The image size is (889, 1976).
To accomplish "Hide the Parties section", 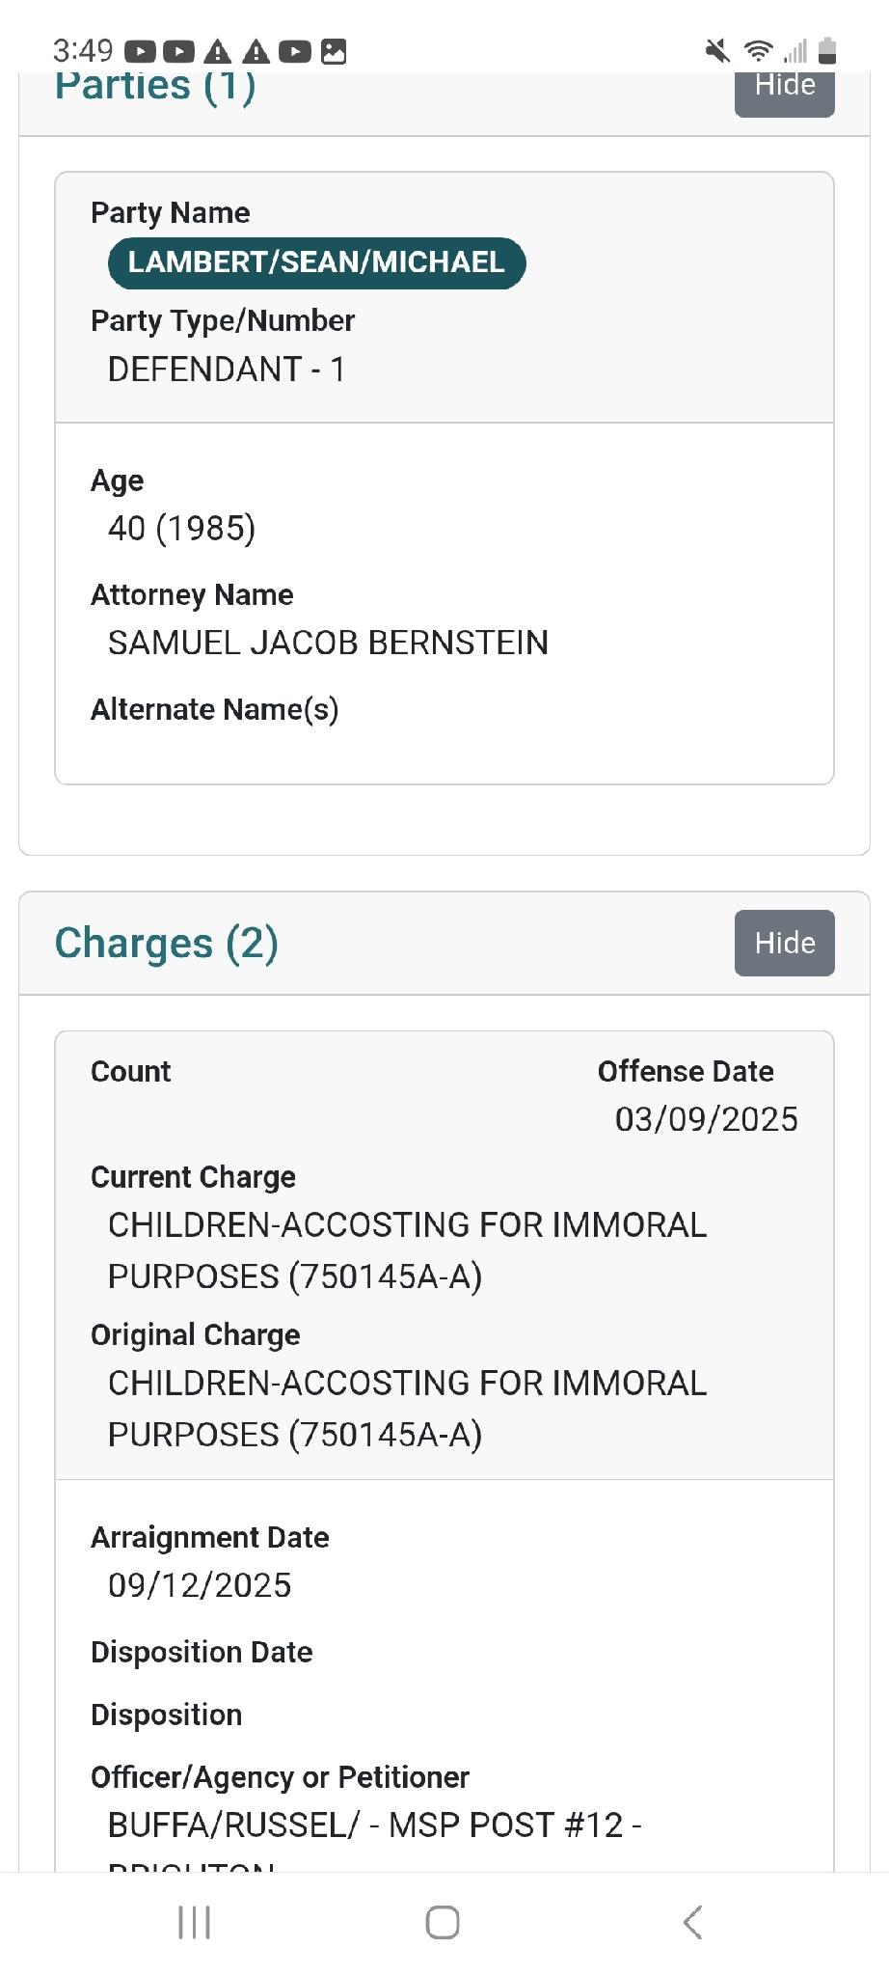I will click(784, 89).
